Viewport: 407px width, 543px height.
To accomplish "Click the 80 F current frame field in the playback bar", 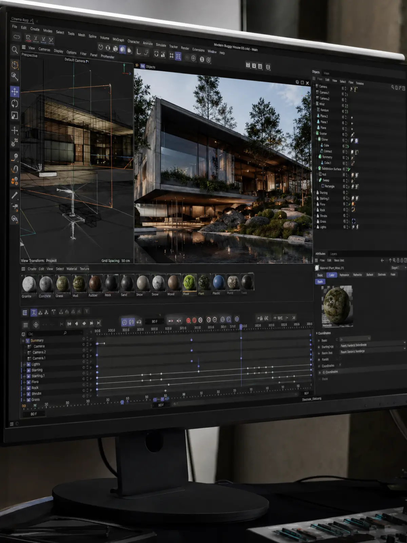I will [x=155, y=321].
